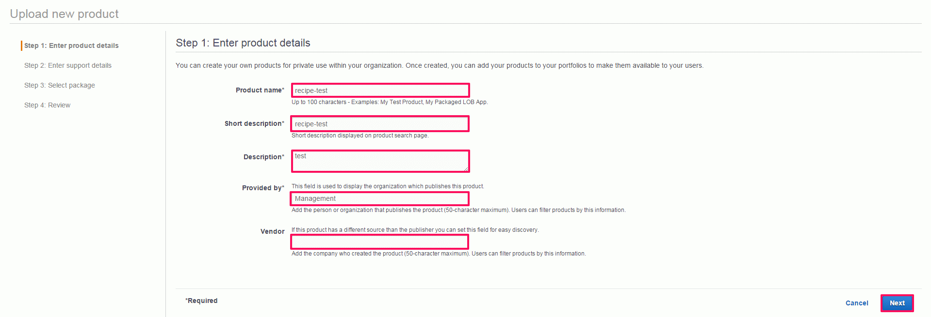The width and height of the screenshot is (931, 317).
Task: Click the Short description* label
Action: pyautogui.click(x=254, y=123)
